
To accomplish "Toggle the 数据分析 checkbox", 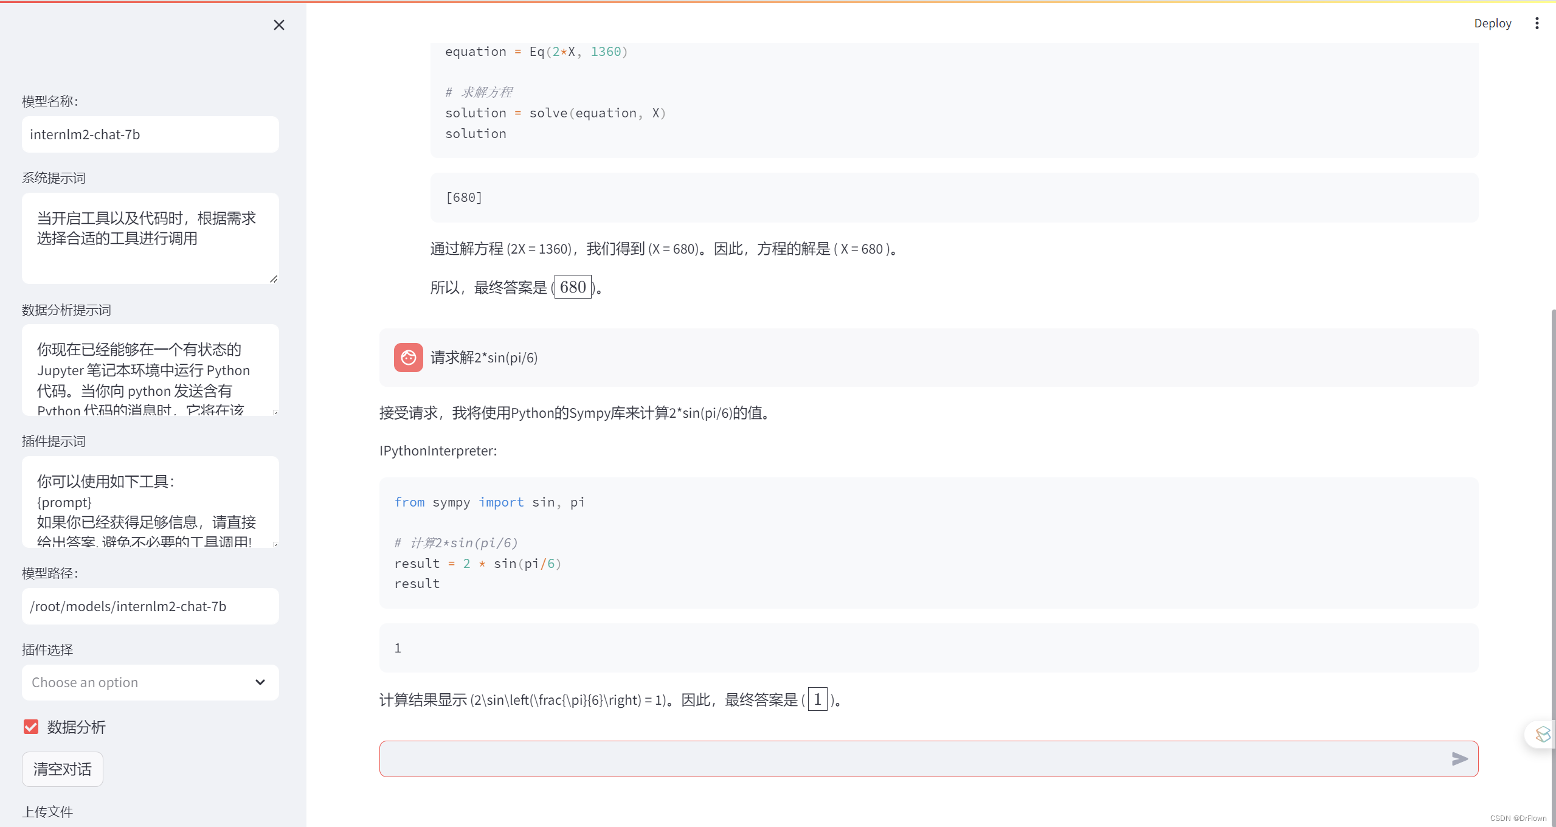I will click(x=31, y=727).
